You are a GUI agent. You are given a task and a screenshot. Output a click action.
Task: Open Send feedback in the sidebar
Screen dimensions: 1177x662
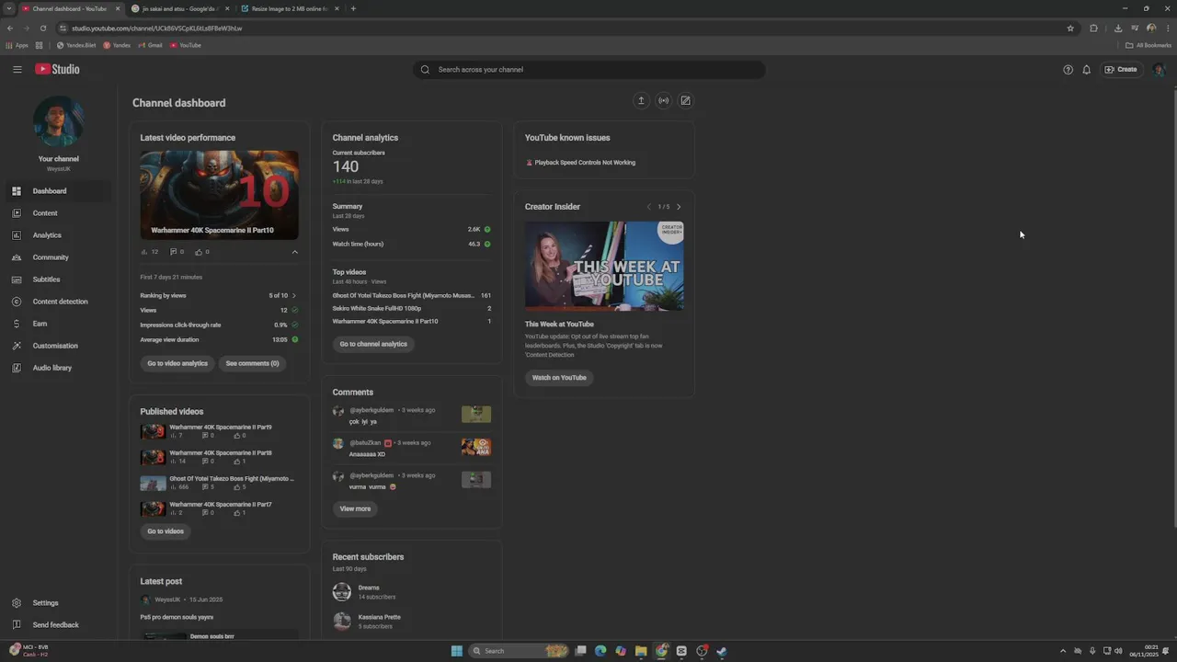pyautogui.click(x=57, y=625)
